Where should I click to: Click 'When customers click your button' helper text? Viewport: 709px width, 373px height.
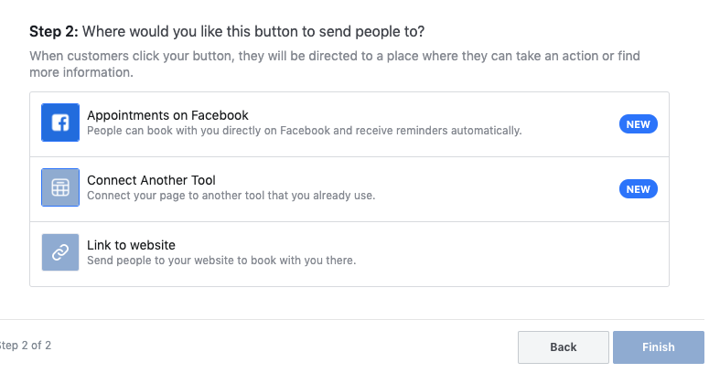[335, 56]
